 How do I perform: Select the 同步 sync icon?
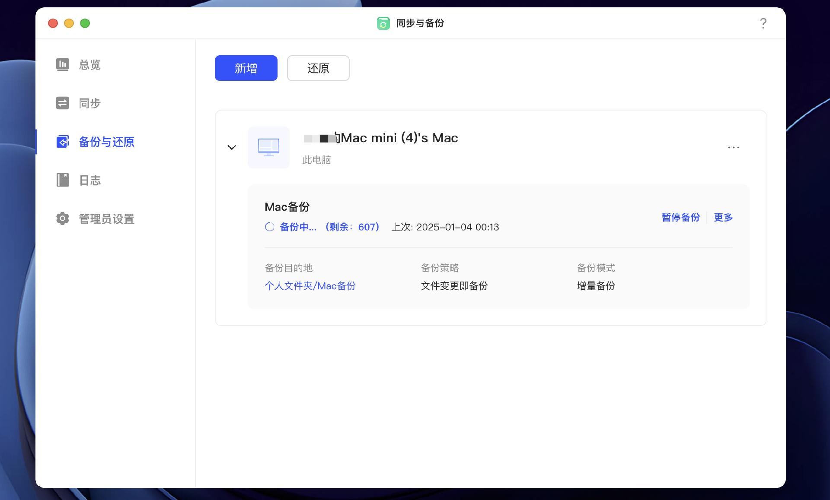(x=62, y=103)
